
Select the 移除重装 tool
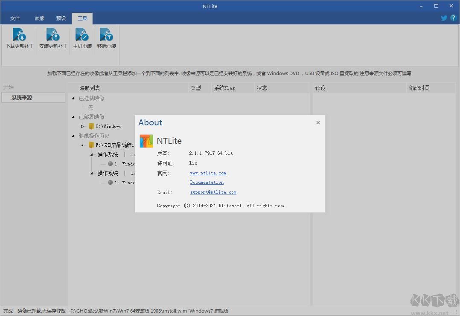click(107, 38)
